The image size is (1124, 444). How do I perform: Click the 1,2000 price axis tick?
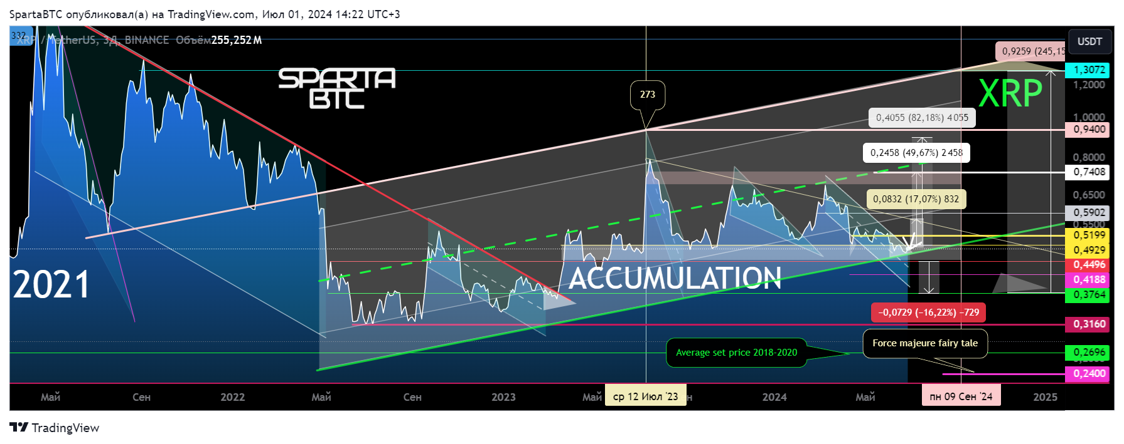point(1089,85)
